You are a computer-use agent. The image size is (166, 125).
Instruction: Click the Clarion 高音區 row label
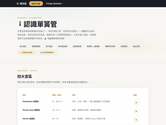pos(29,119)
